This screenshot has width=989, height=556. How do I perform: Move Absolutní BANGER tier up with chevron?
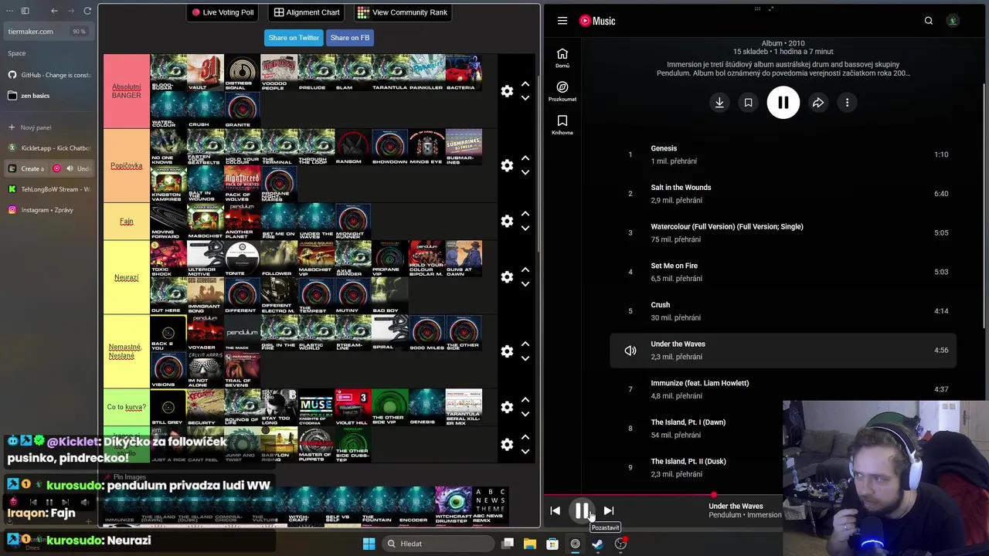click(x=525, y=84)
